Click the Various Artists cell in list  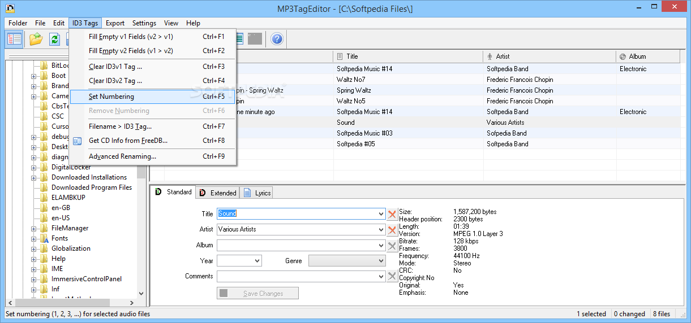click(x=505, y=123)
